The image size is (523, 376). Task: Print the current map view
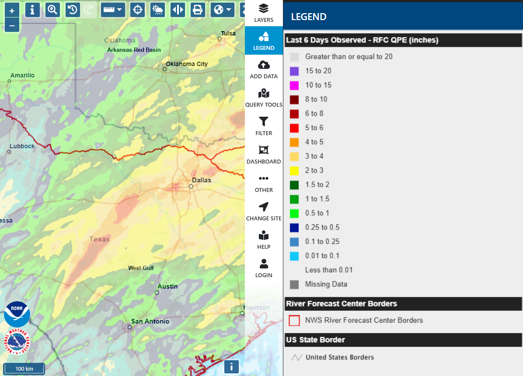pyautogui.click(x=198, y=10)
